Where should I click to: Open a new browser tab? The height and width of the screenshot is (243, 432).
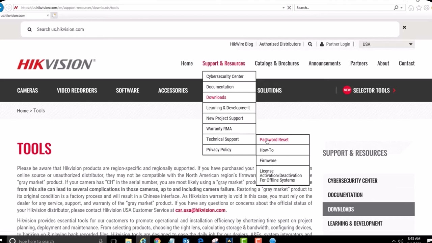[54, 15]
